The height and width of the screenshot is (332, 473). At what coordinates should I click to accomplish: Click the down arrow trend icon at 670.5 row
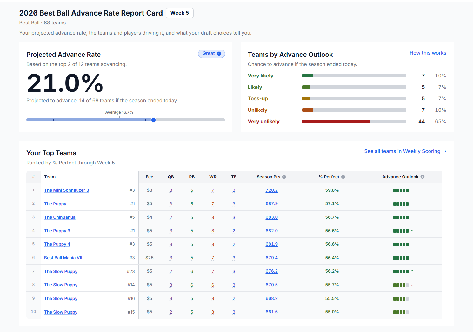pos(412,285)
